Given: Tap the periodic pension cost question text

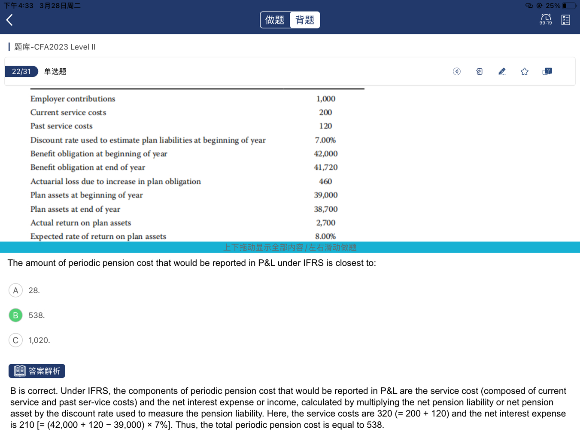Looking at the screenshot, I should (191, 263).
